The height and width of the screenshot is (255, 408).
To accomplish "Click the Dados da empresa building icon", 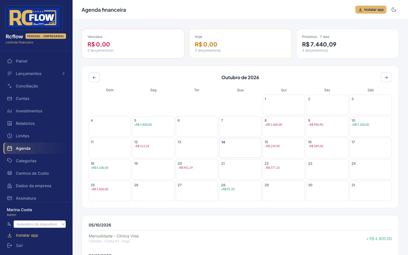I will click(10, 186).
